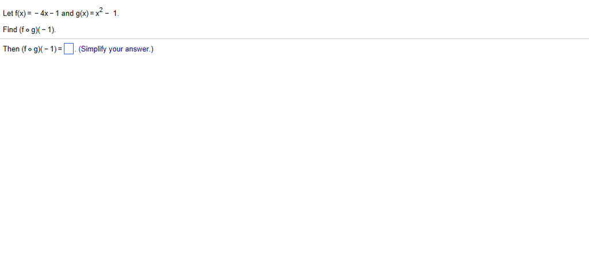Click the "(Simplify your answer.)" hint text
The width and height of the screenshot is (589, 260).
pos(116,49)
